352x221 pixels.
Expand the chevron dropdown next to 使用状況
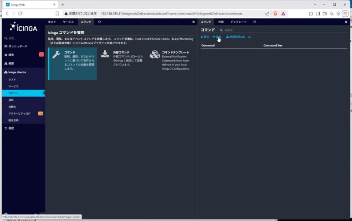pyautogui.click(x=249, y=37)
